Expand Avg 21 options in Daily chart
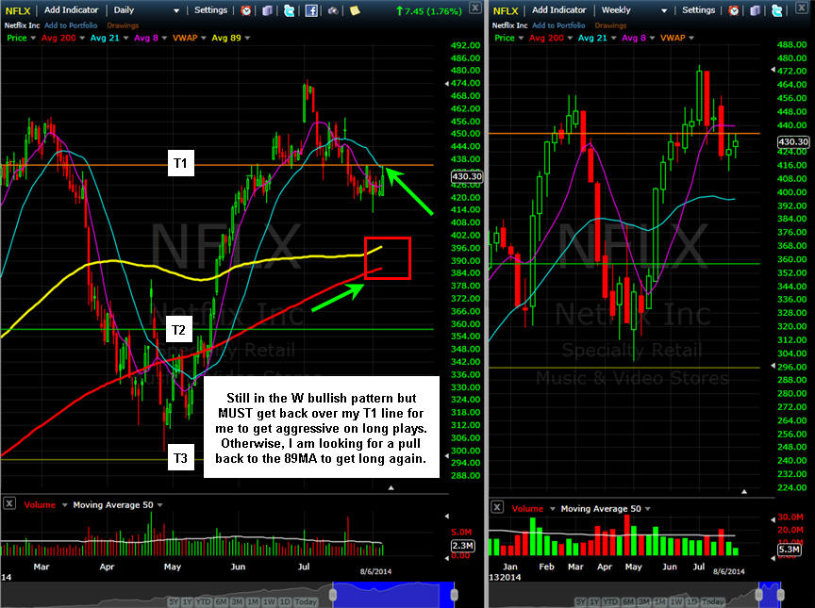 (x=125, y=38)
